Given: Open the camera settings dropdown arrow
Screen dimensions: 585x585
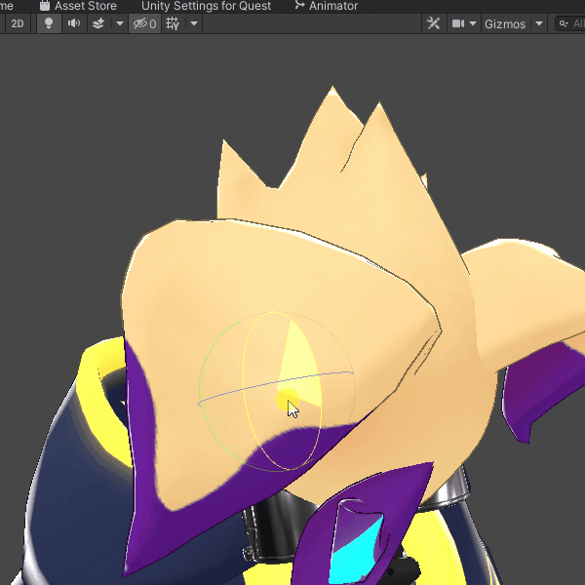Looking at the screenshot, I should click(x=473, y=23).
